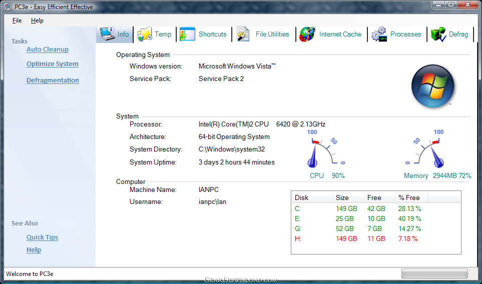Select the red H: disk row

tap(376, 238)
